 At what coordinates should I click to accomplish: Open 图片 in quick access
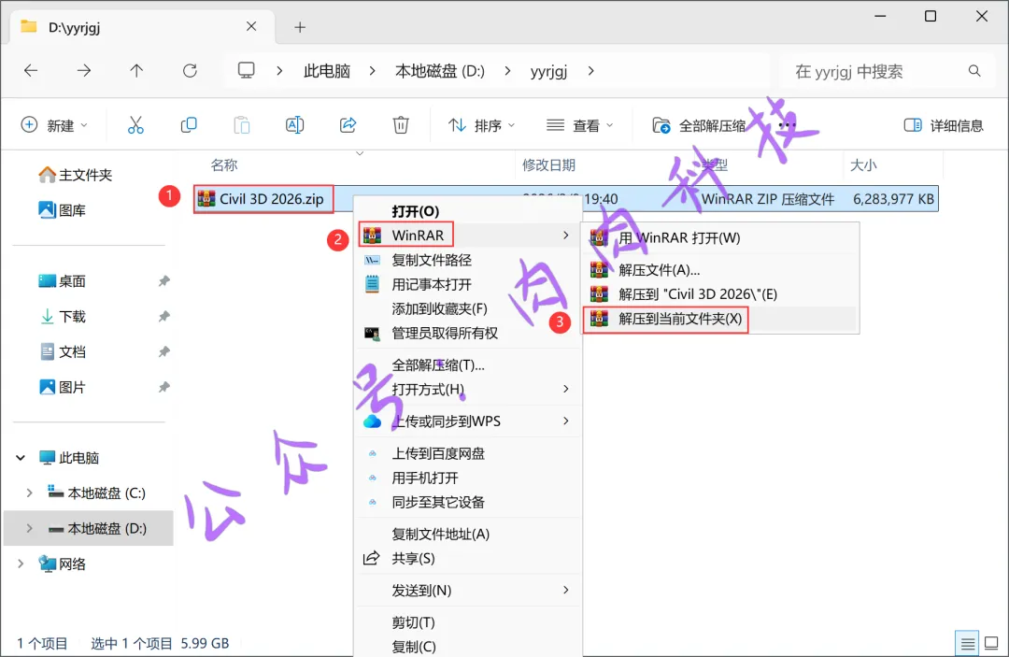pos(63,388)
